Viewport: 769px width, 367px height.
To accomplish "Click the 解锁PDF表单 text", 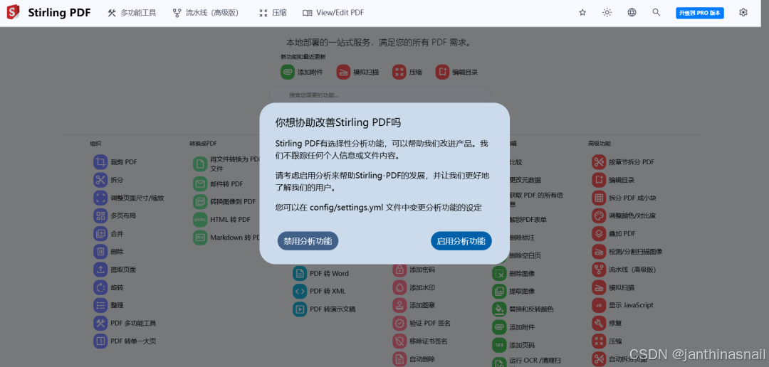I will [528, 220].
